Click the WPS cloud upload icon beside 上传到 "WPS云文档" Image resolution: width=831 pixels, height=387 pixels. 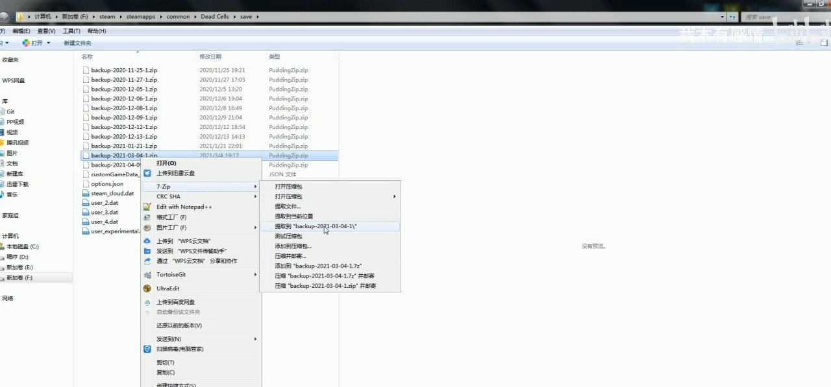147,240
